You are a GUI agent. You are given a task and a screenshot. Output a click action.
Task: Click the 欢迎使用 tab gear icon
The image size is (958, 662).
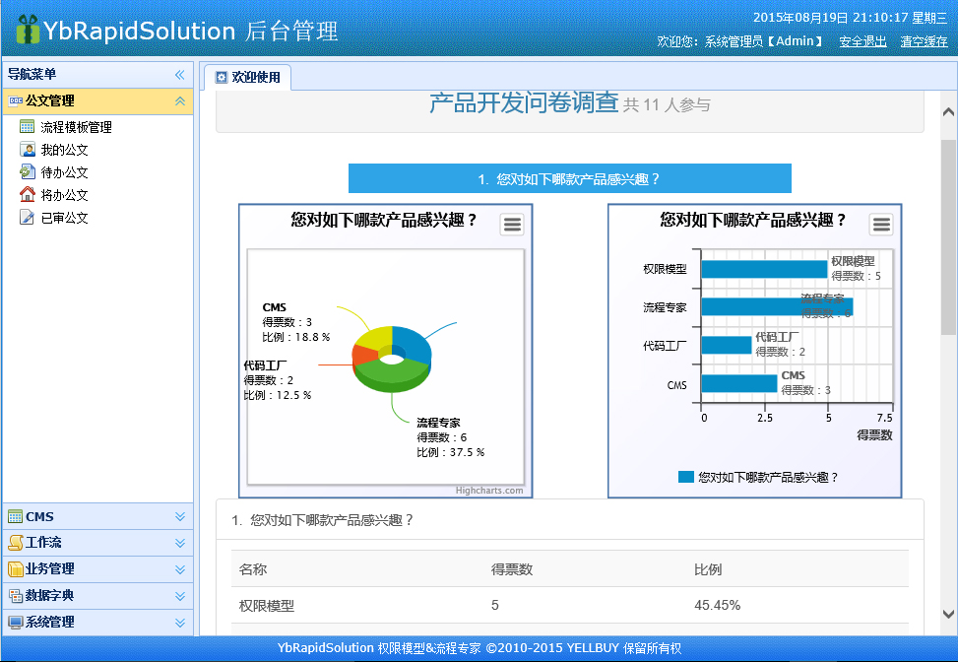tap(222, 77)
